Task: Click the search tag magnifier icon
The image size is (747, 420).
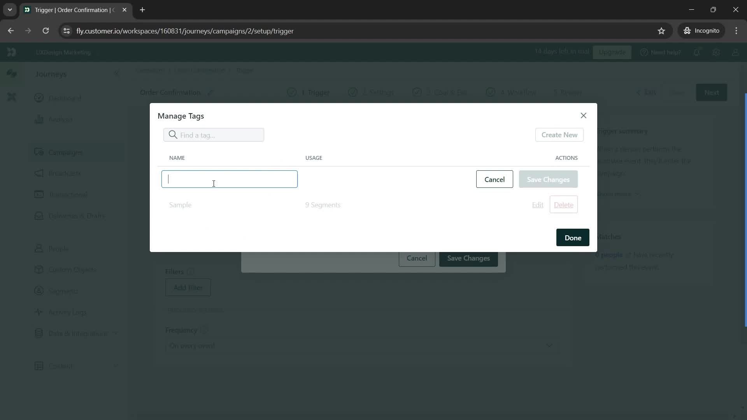Action: (x=172, y=134)
